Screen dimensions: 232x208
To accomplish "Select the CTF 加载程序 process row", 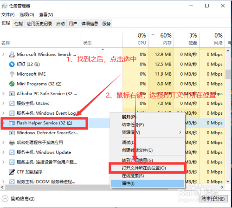I will point(112,172).
